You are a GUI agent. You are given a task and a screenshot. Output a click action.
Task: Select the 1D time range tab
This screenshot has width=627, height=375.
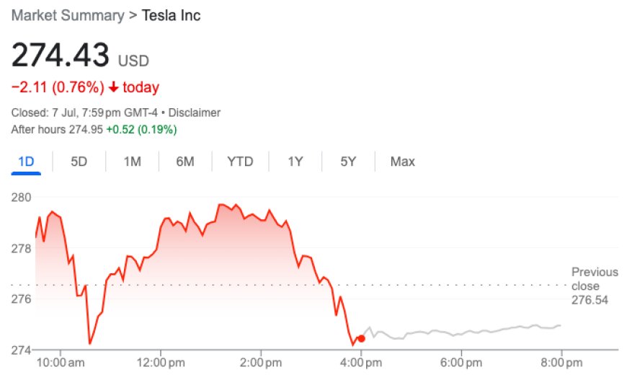pos(26,162)
